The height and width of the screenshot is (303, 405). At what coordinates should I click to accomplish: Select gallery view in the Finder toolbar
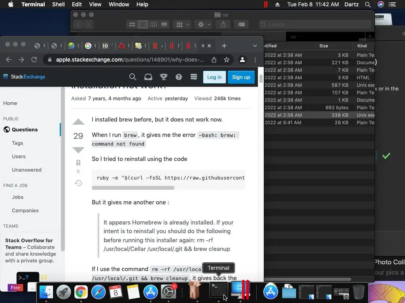tap(164, 24)
